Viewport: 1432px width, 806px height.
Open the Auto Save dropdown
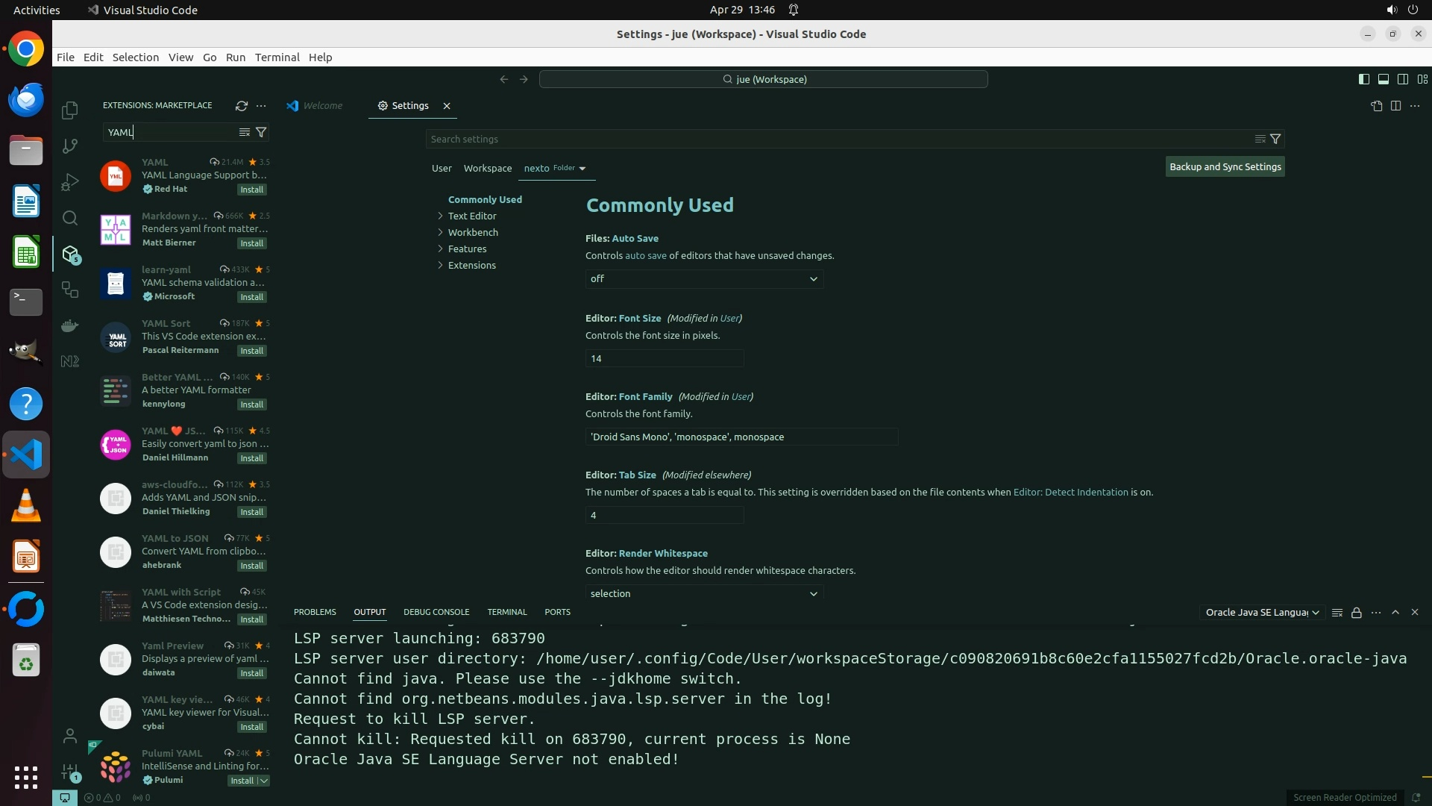pos(704,279)
